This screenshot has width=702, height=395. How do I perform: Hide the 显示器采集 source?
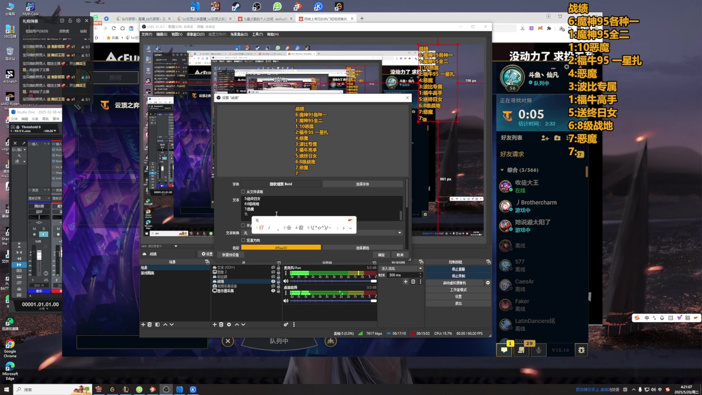click(x=273, y=291)
